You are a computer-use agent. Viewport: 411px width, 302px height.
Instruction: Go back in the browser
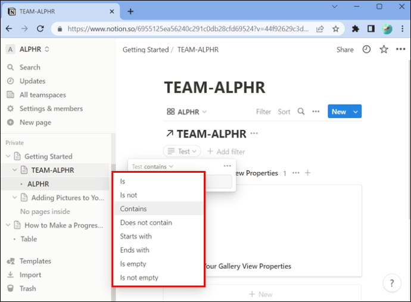coord(9,29)
